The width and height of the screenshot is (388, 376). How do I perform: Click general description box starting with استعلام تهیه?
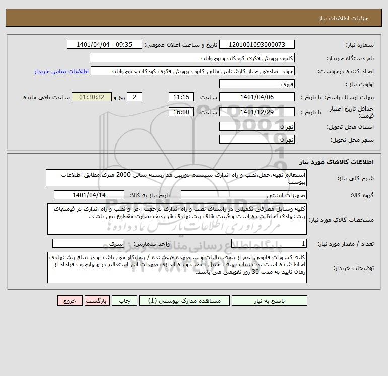pyautogui.click(x=176, y=178)
